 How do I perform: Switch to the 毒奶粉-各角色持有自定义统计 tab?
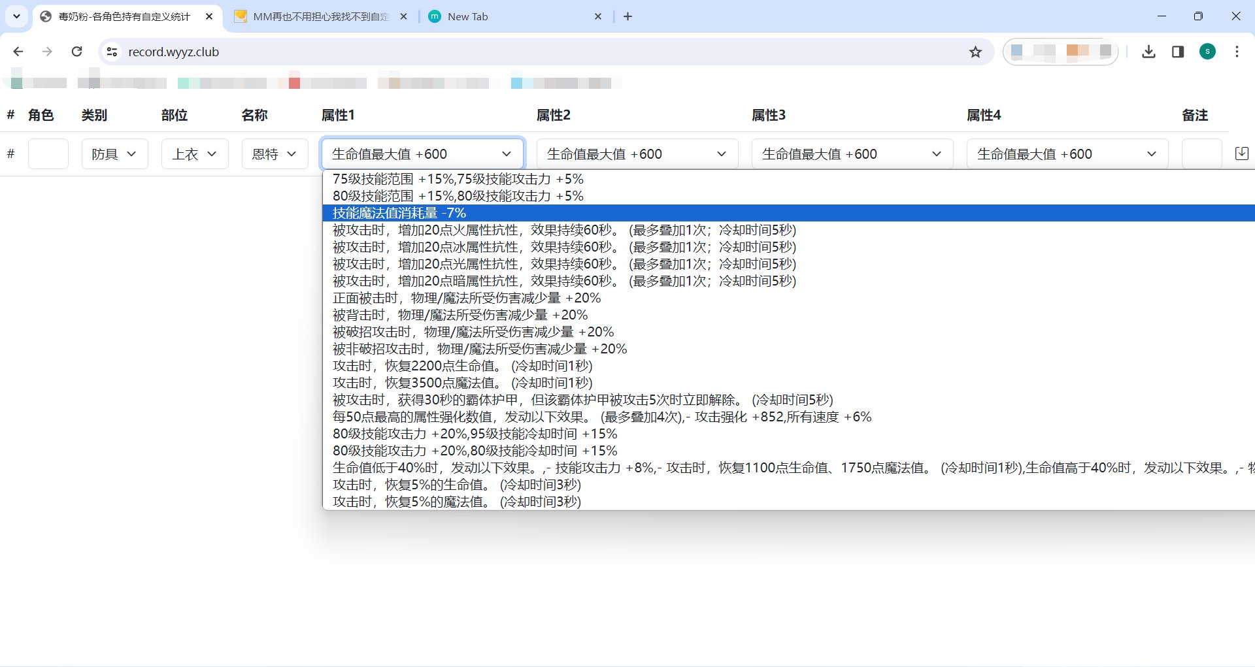[126, 16]
